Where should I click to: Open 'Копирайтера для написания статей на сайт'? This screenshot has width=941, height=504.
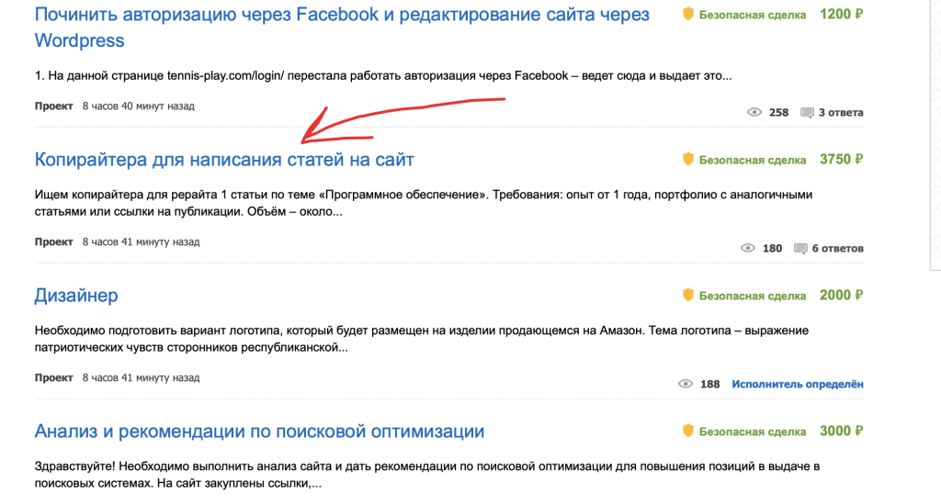click(224, 160)
